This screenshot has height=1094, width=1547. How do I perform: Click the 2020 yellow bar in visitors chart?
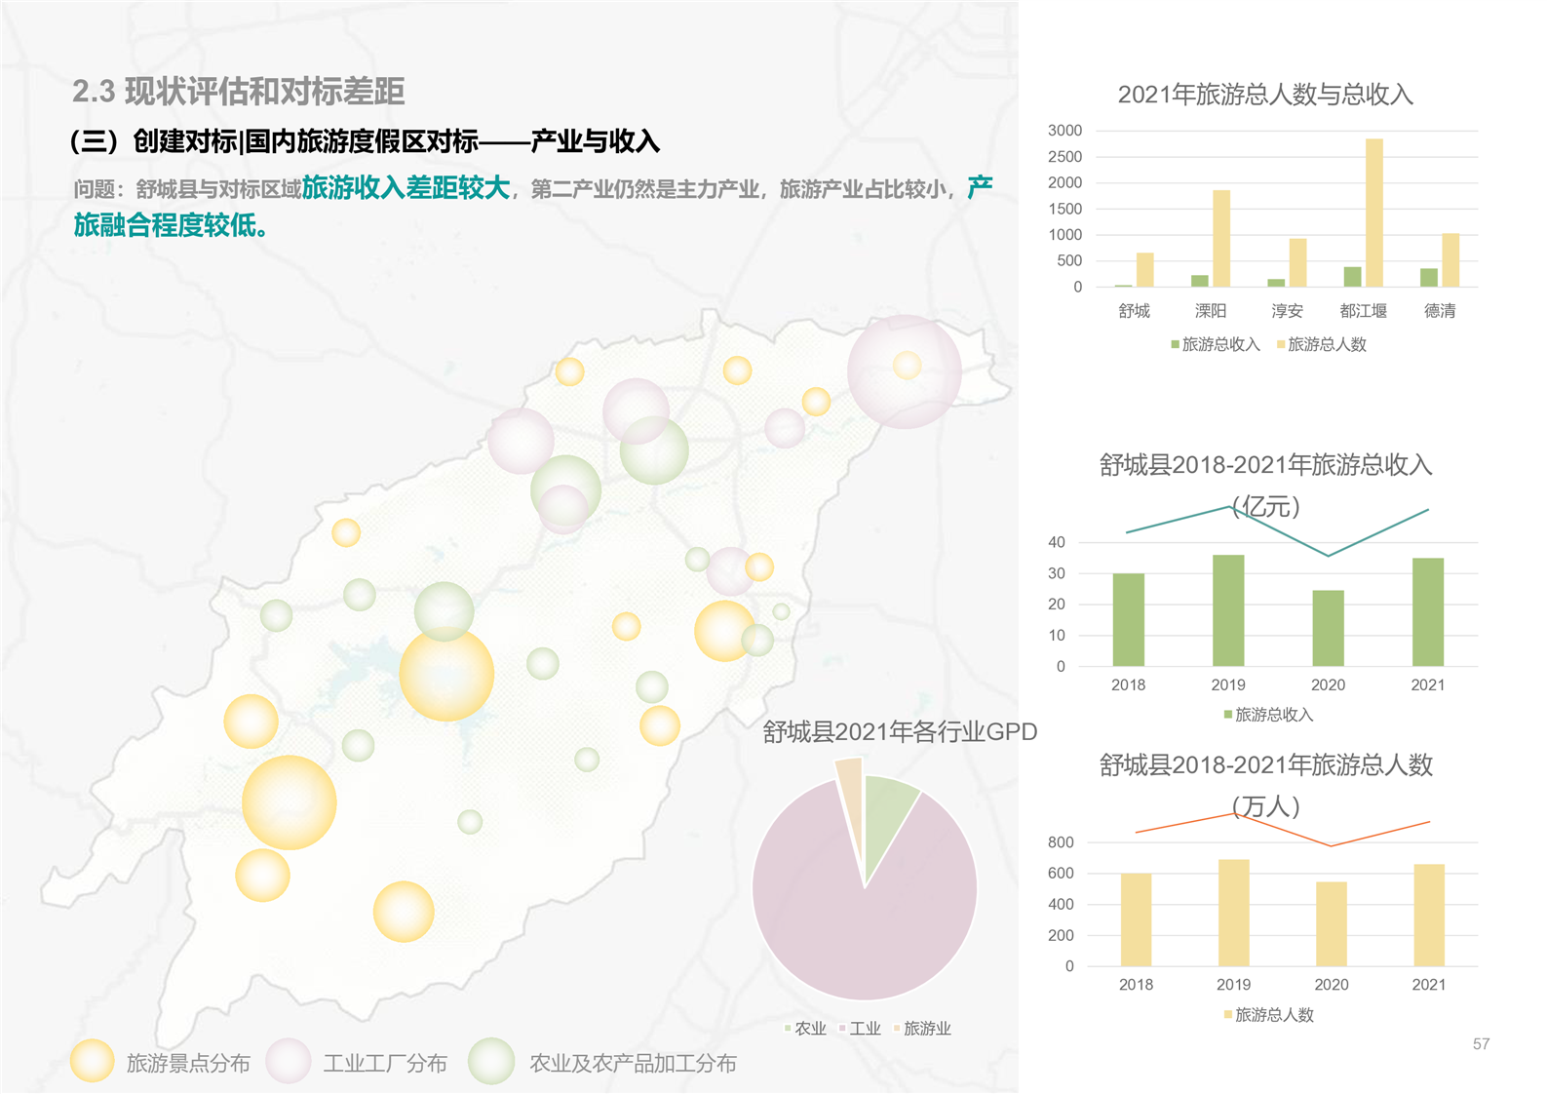[x=1331, y=923]
